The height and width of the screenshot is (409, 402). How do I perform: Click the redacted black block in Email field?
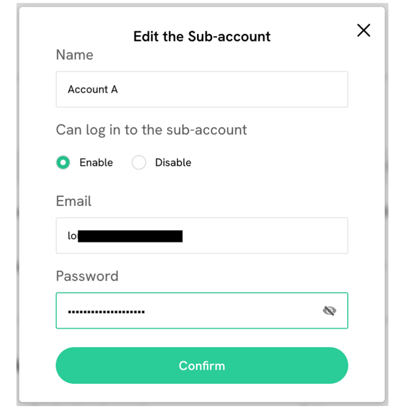tap(130, 236)
